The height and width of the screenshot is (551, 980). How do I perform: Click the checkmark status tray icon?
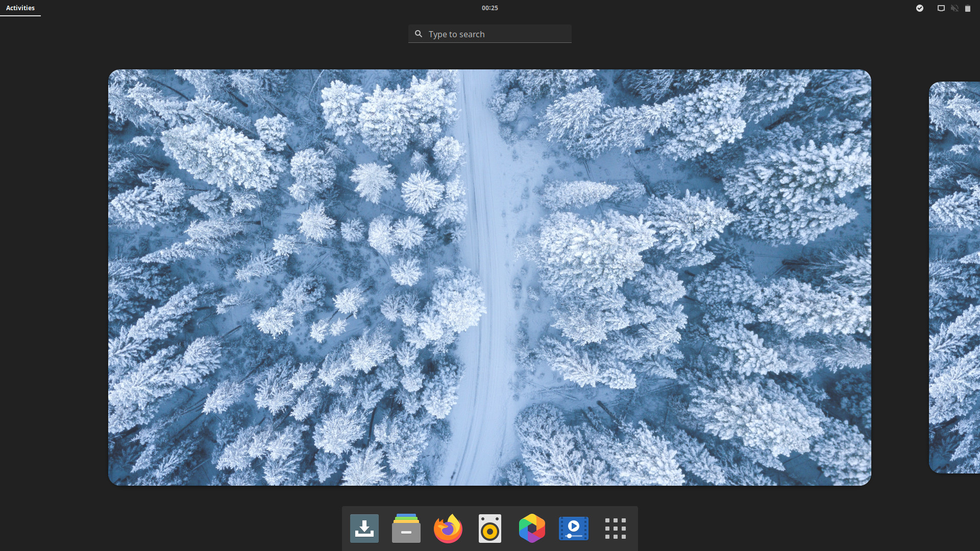coord(920,8)
